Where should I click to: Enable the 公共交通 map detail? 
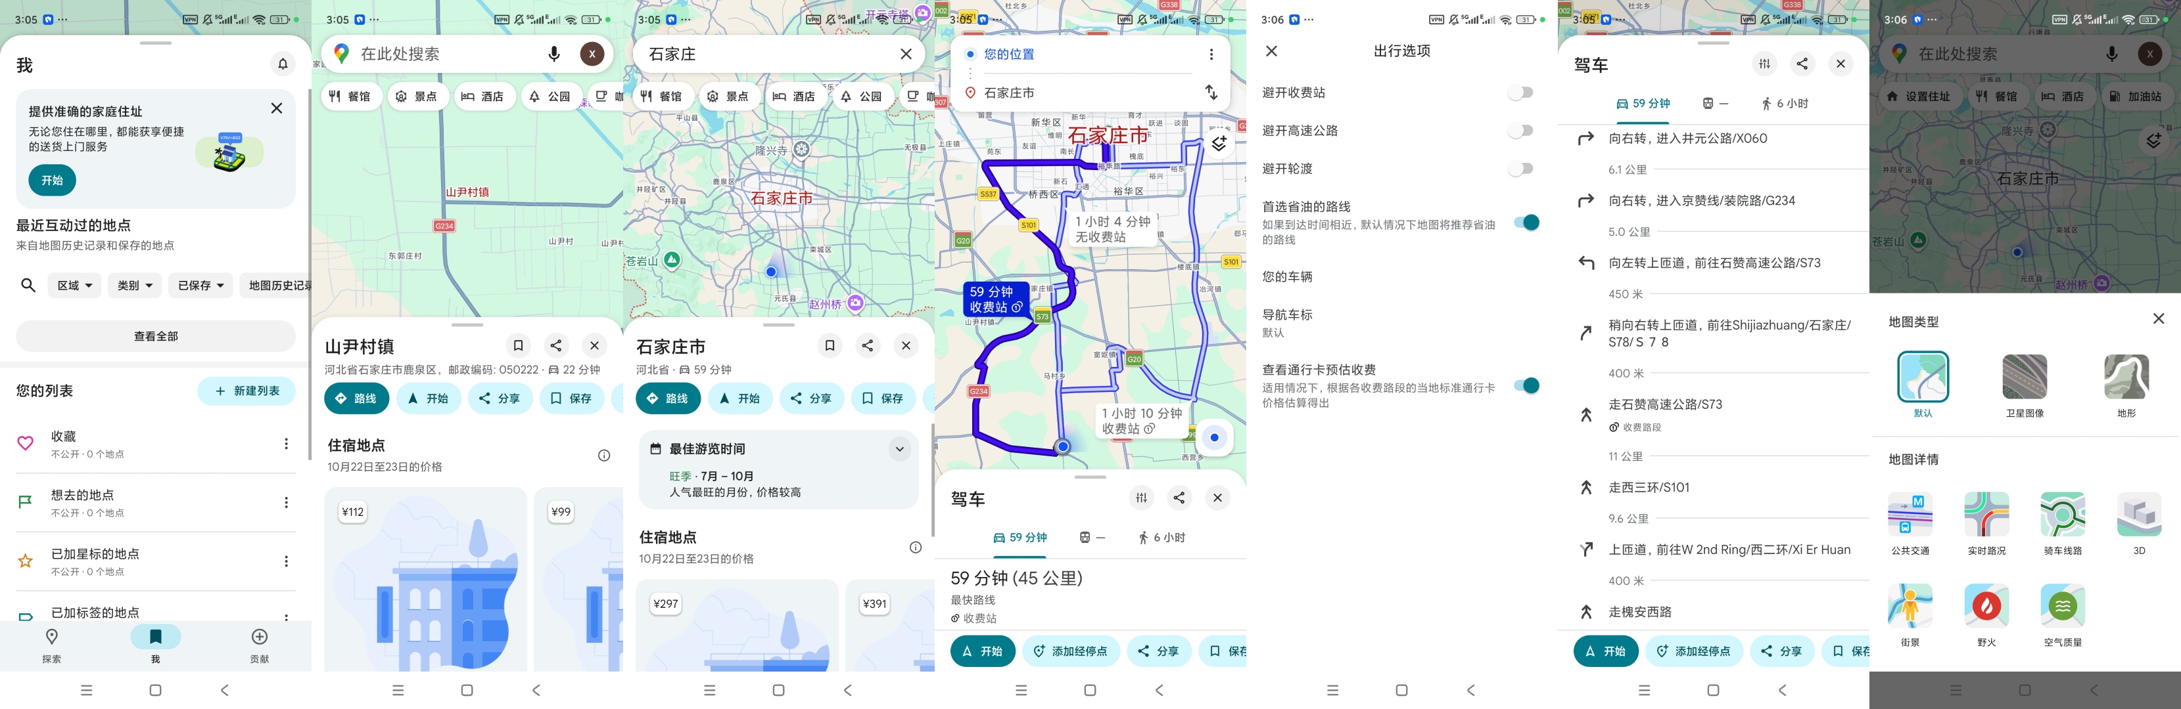[x=1910, y=523]
